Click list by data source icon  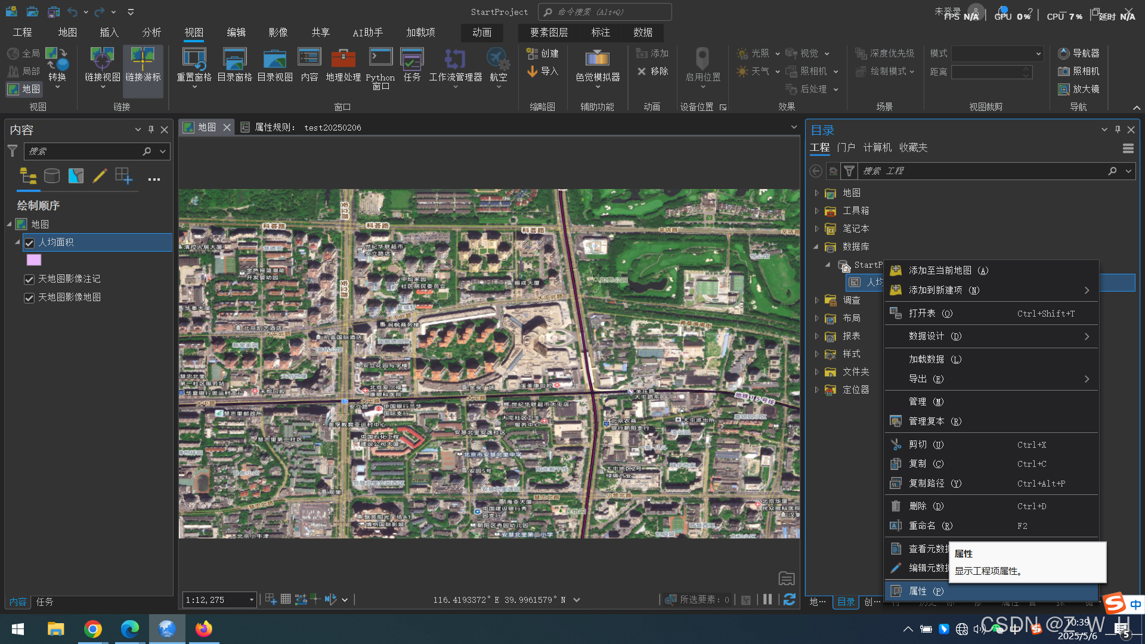pos(52,176)
